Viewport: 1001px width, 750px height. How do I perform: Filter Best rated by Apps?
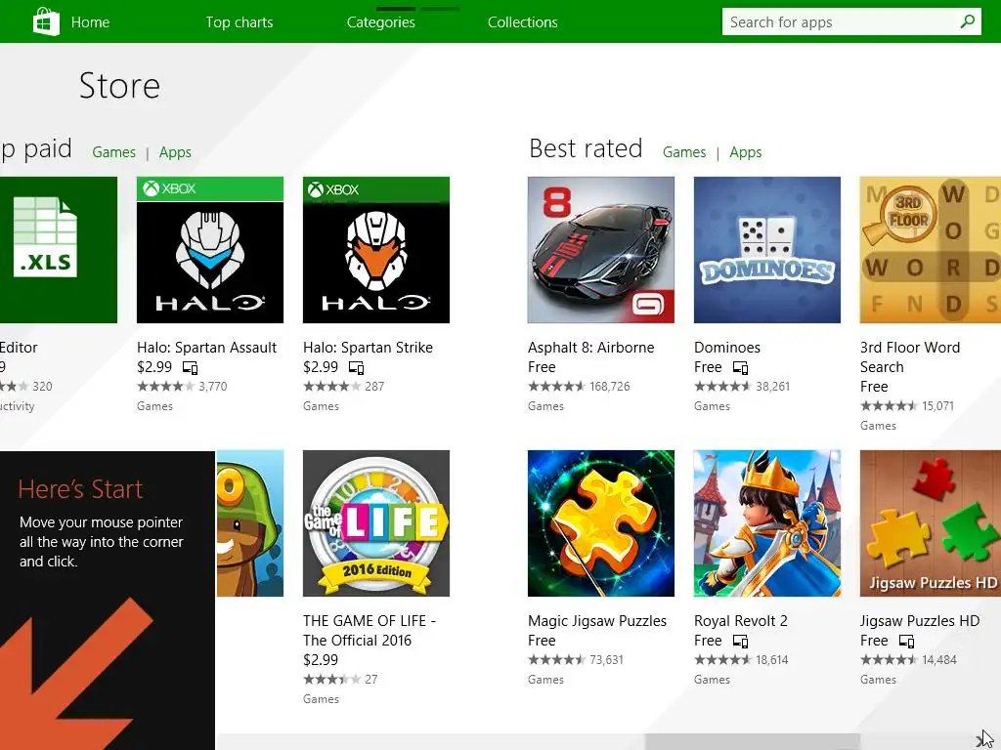[746, 152]
